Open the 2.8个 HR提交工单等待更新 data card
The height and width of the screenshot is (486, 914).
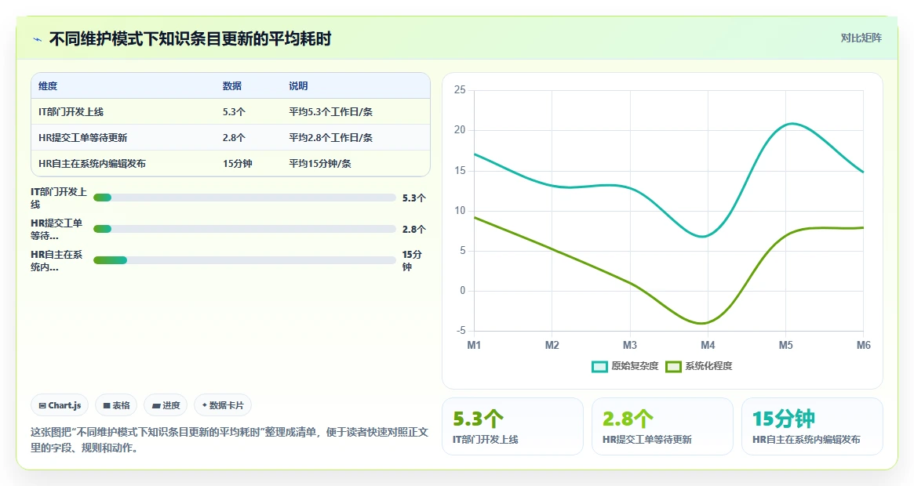(662, 426)
